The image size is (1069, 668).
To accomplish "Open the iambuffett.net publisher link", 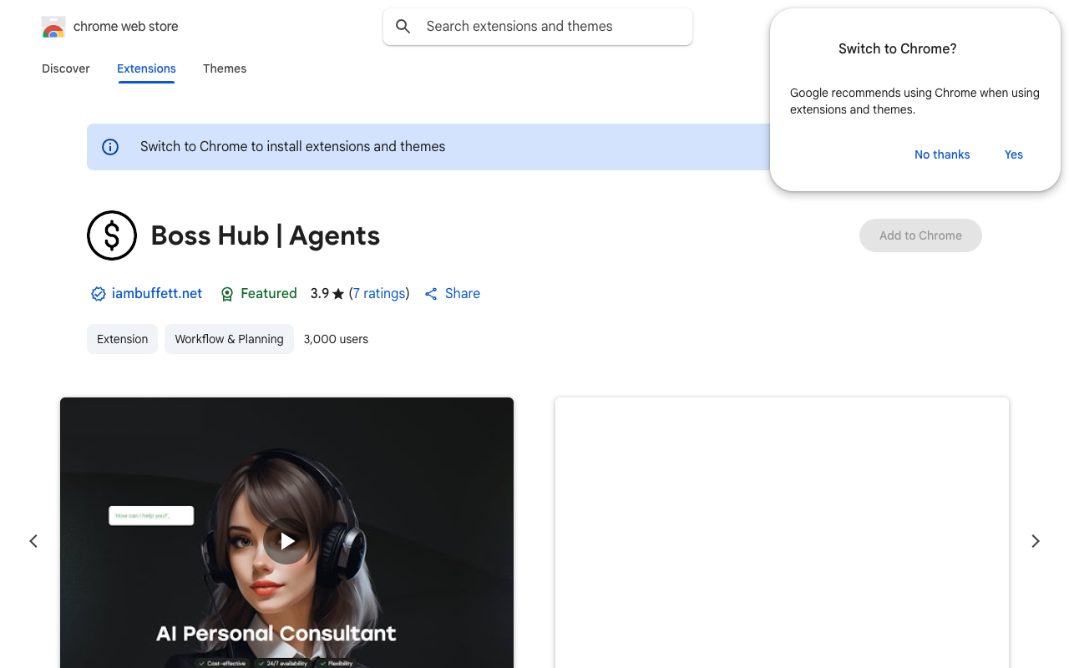I will click(157, 293).
